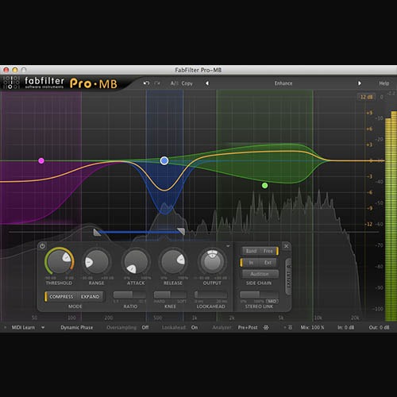Click the Knee slider
The width and height of the screenshot is (397, 397).
point(170,295)
